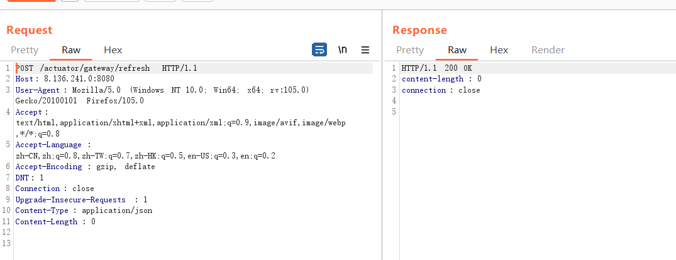The height and width of the screenshot is (260, 676).
Task: Click the Host header line 8.136.241.0:8080
Action: [65, 79]
